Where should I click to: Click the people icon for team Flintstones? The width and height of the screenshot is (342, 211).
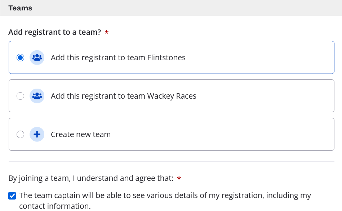coord(37,57)
